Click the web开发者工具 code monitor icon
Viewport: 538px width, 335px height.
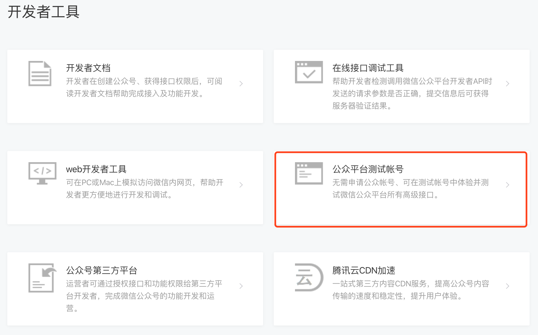42,173
